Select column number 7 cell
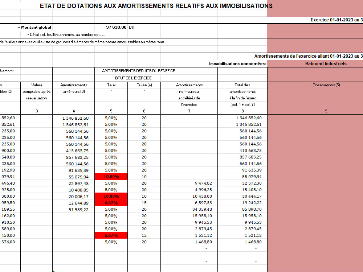The height and width of the screenshot is (272, 363). pos(189,111)
